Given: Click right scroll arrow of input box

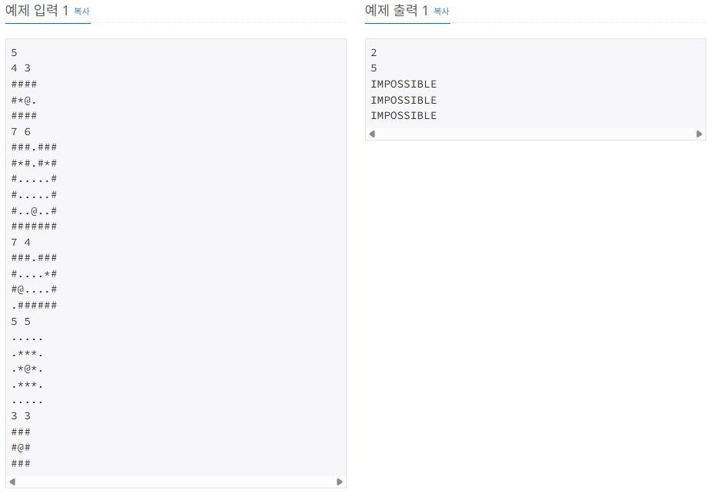Looking at the screenshot, I should 339,481.
